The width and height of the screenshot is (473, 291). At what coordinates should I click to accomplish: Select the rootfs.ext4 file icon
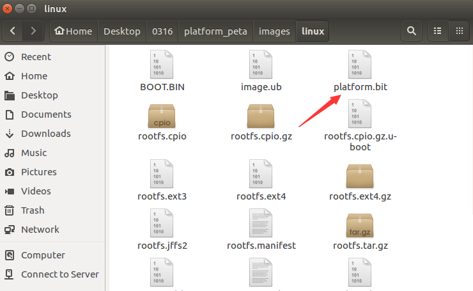[261, 174]
